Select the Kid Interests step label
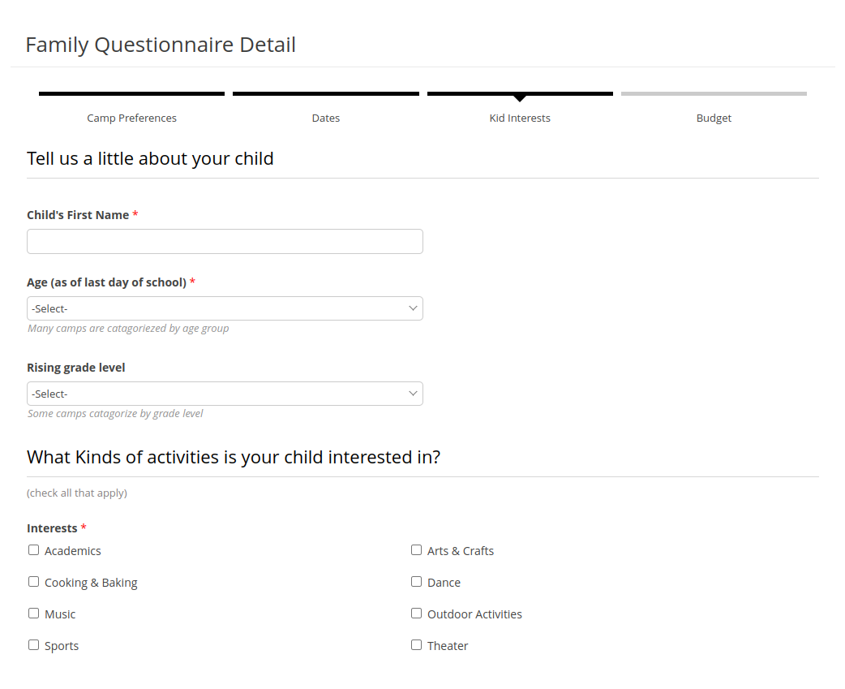The image size is (845, 689). (x=520, y=118)
